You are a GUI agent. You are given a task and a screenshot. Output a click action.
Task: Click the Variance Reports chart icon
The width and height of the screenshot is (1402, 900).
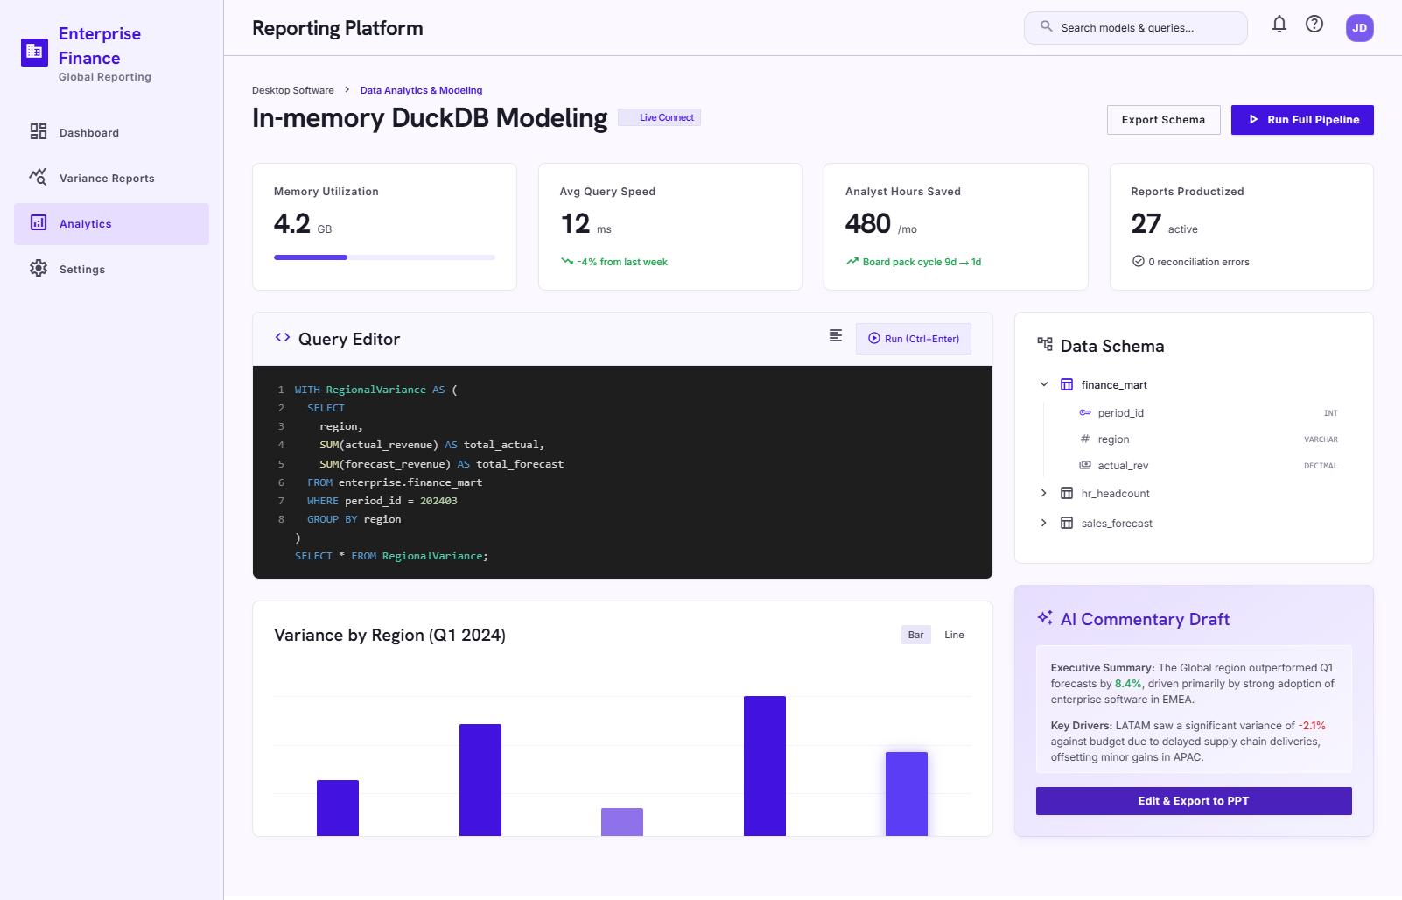pyautogui.click(x=38, y=177)
